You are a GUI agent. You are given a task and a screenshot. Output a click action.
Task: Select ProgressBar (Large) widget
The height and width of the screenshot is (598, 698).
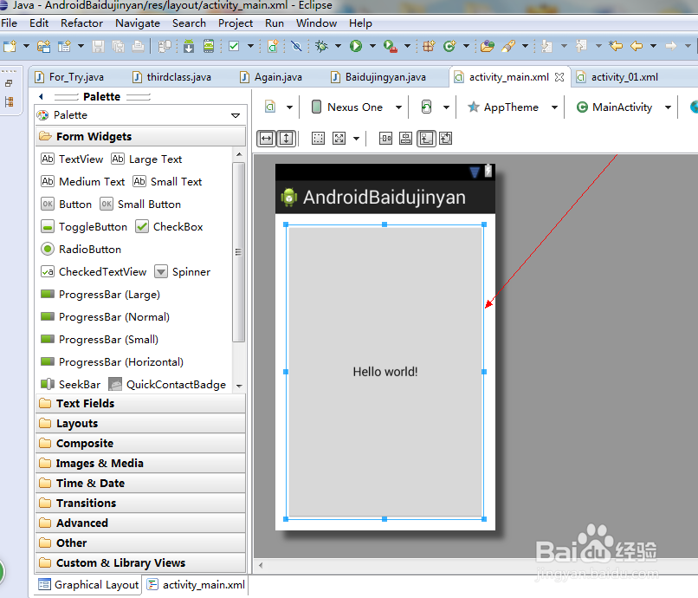[x=100, y=295]
